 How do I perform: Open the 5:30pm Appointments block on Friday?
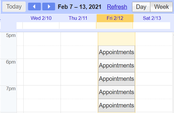116,52
